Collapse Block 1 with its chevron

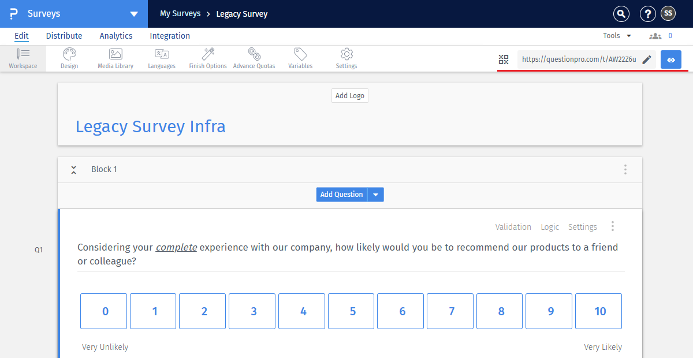coord(73,169)
